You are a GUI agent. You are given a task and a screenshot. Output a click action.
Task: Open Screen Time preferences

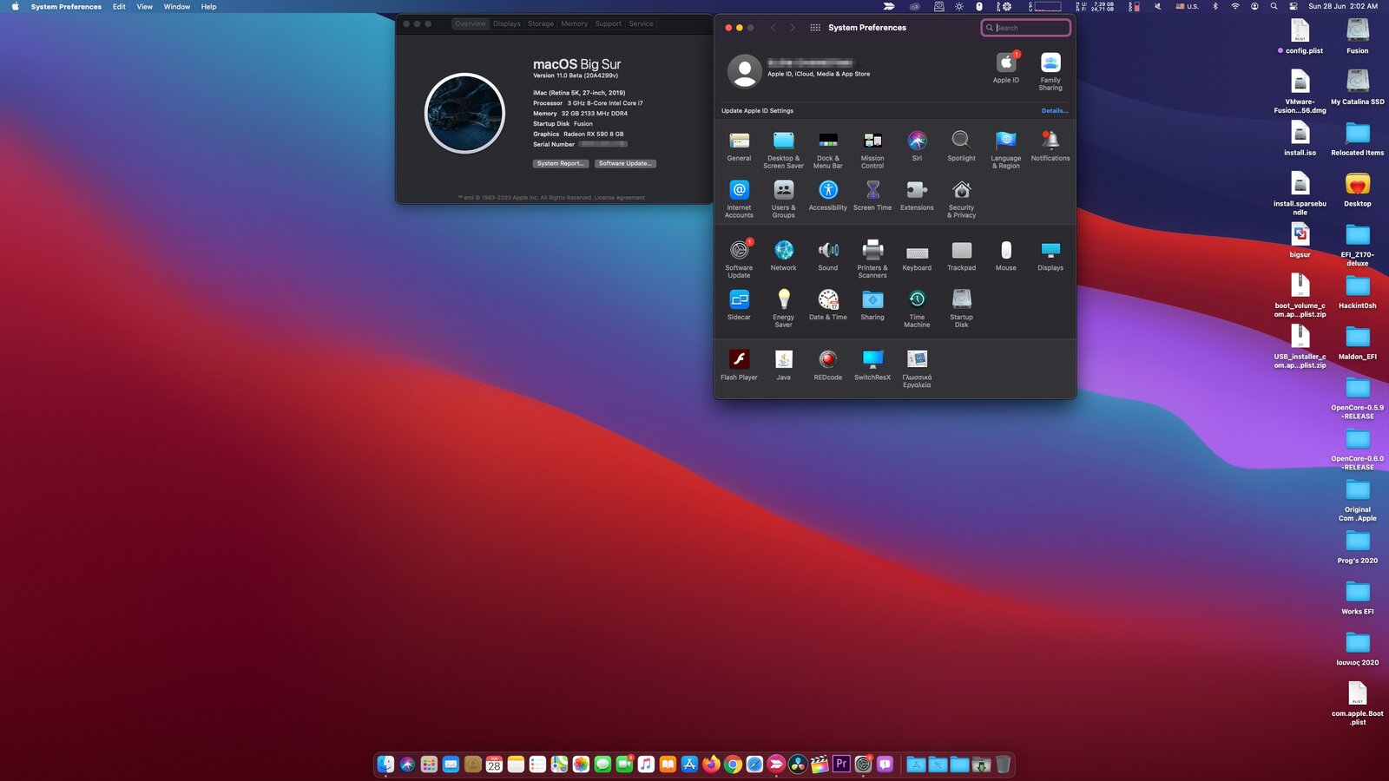coord(872,190)
